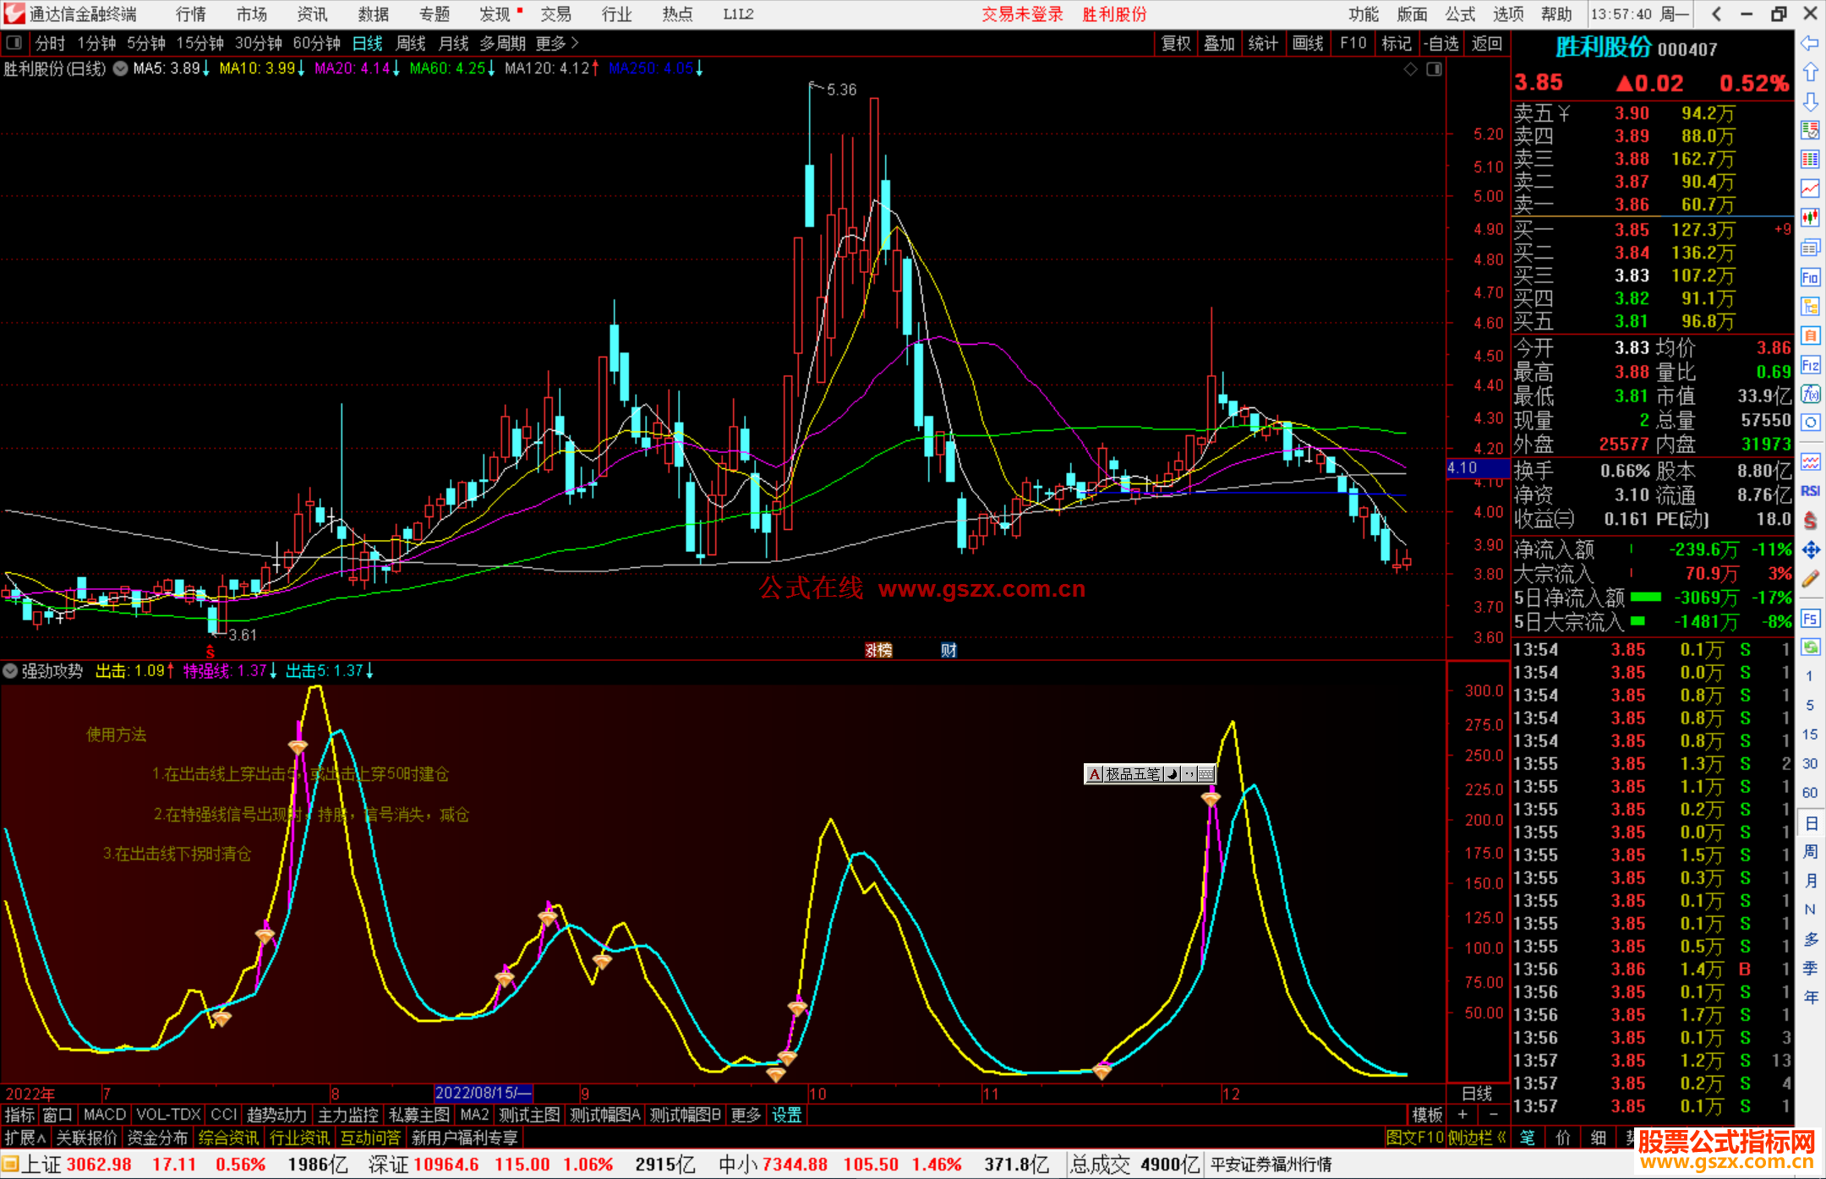Image resolution: width=1826 pixels, height=1179 pixels.
Task: Click the F10 info sidebar icon
Action: 1810,277
